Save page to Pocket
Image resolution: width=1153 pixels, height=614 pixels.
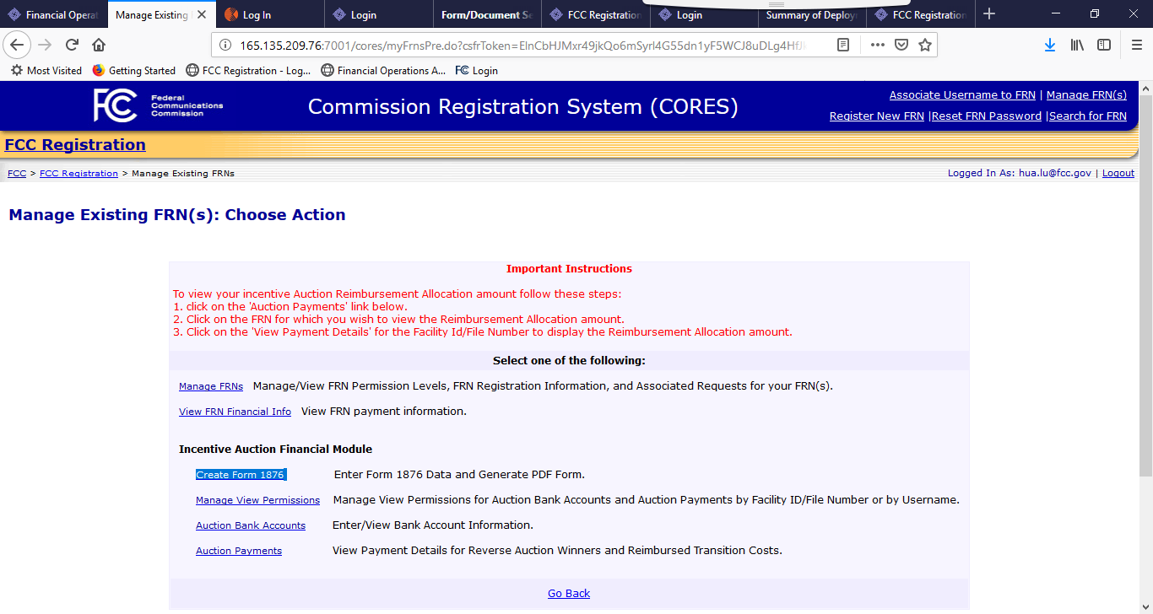coord(901,45)
